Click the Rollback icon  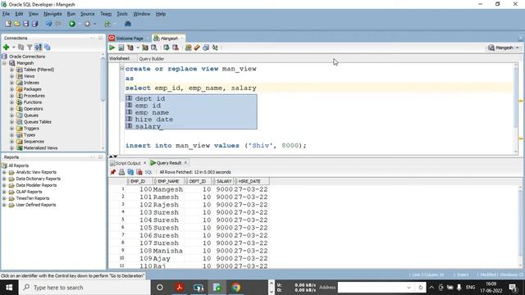click(x=175, y=48)
